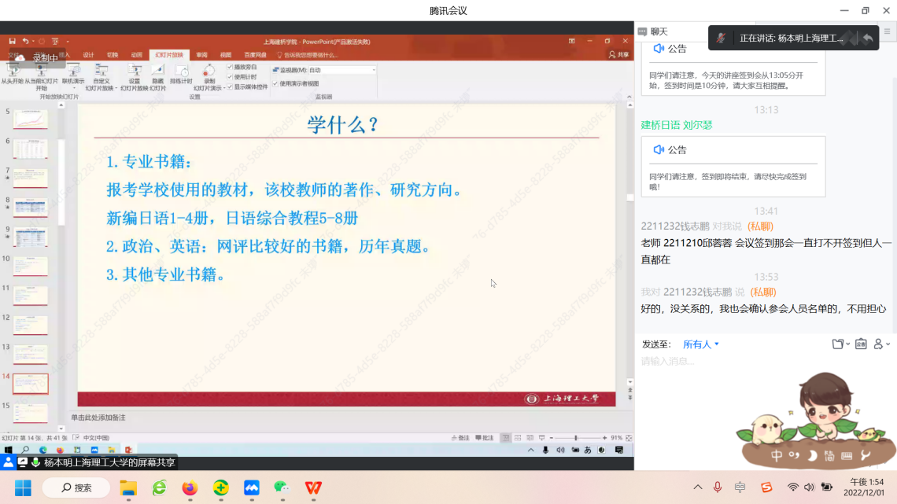
Task: Click the 公告 announcement icon in chat toolbar
Action: point(861,344)
